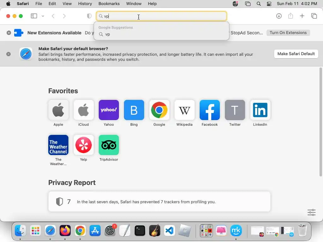Screen dimensions: 323x242
Task: Open the Share toolbar button
Action: pos(291,16)
